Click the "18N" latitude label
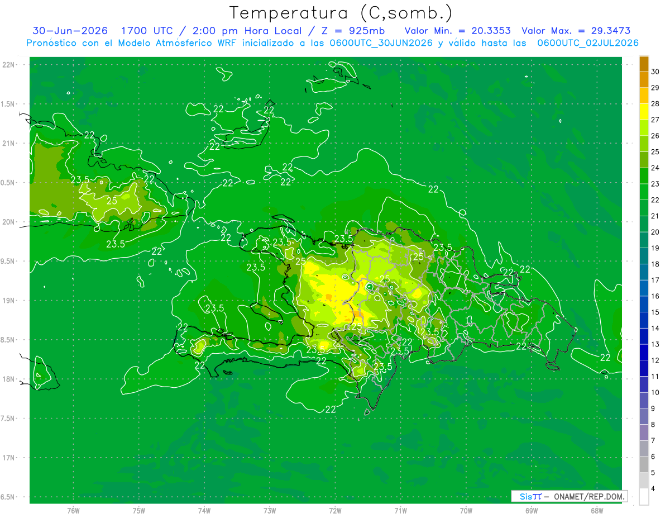 tap(9, 379)
